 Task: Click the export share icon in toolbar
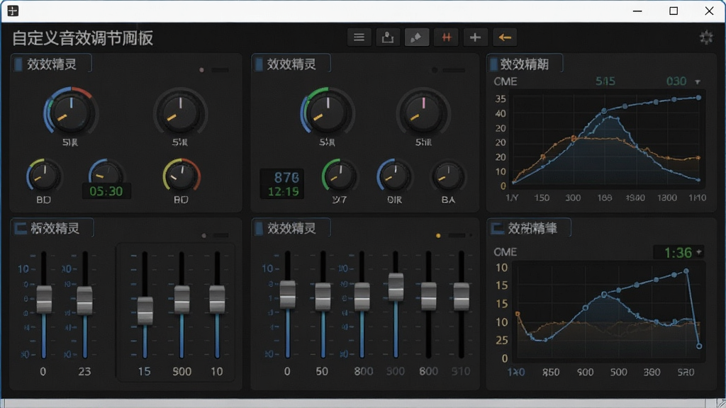click(388, 38)
